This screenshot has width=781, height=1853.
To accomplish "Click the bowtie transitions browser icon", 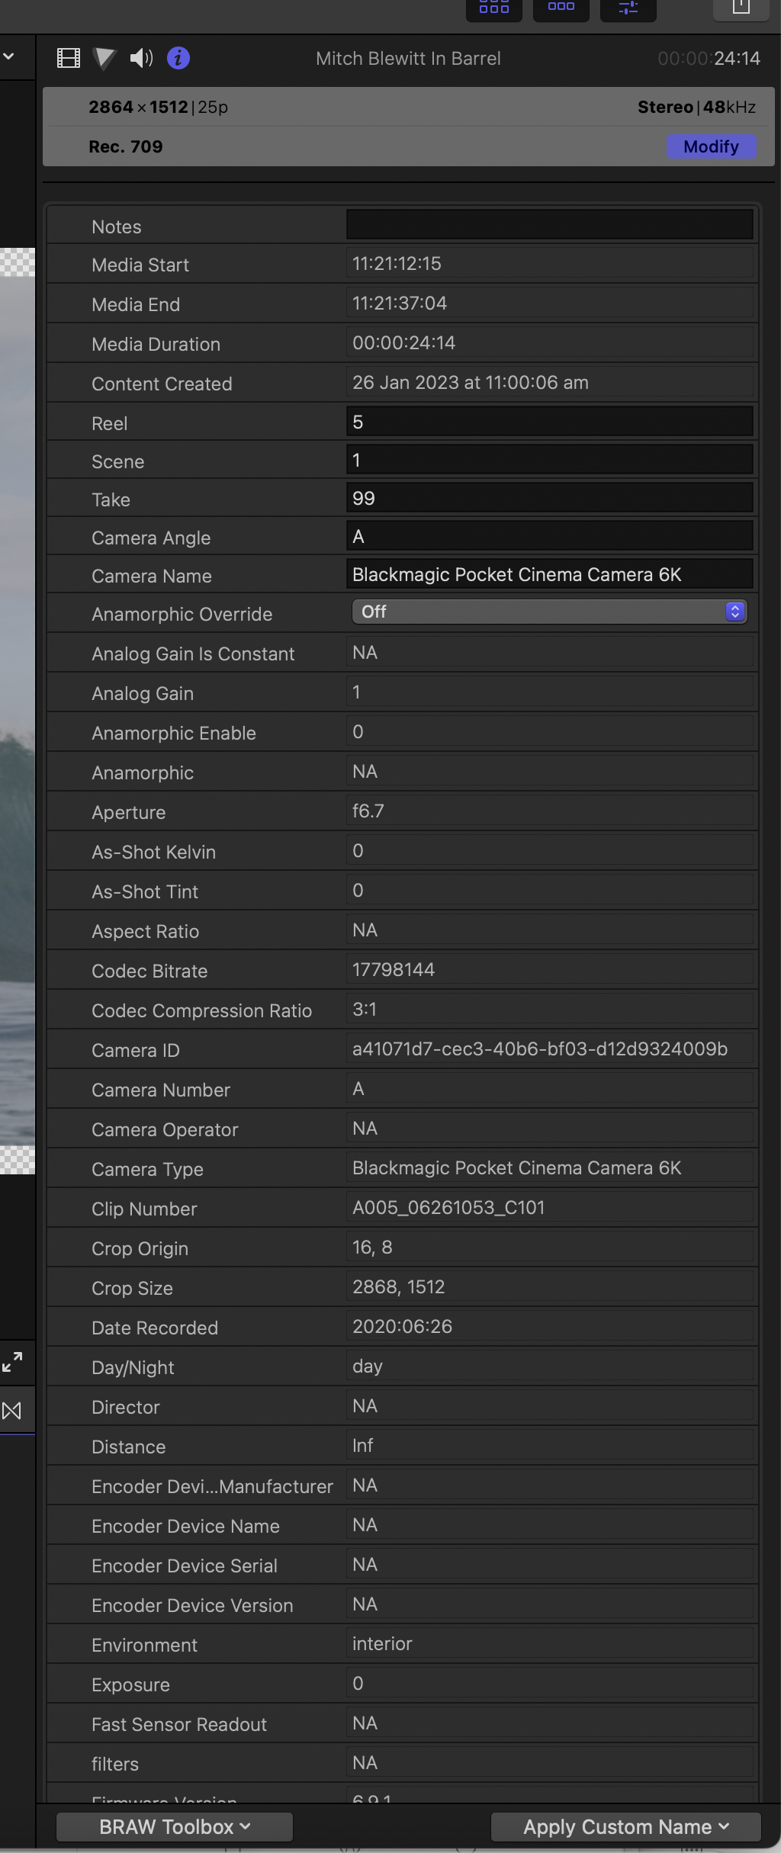I will click(x=12, y=1411).
